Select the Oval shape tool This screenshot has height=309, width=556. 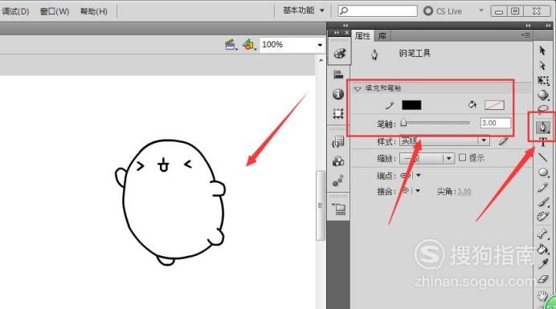(543, 173)
